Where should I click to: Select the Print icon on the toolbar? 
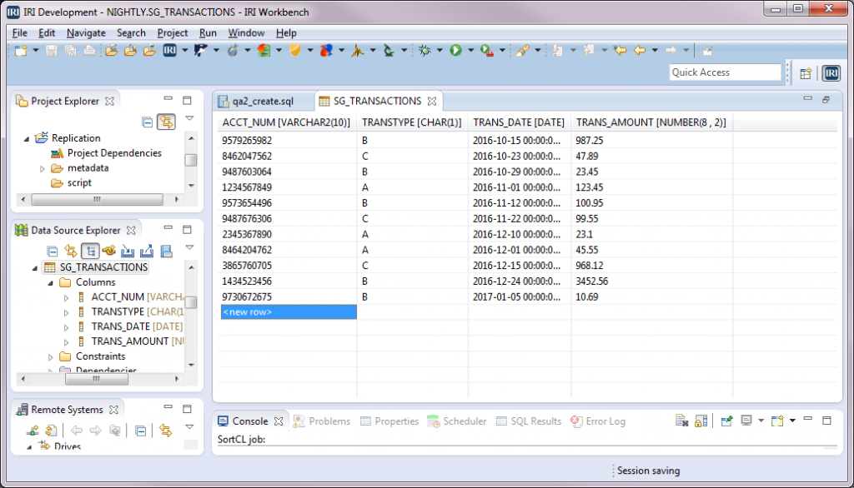[x=88, y=51]
